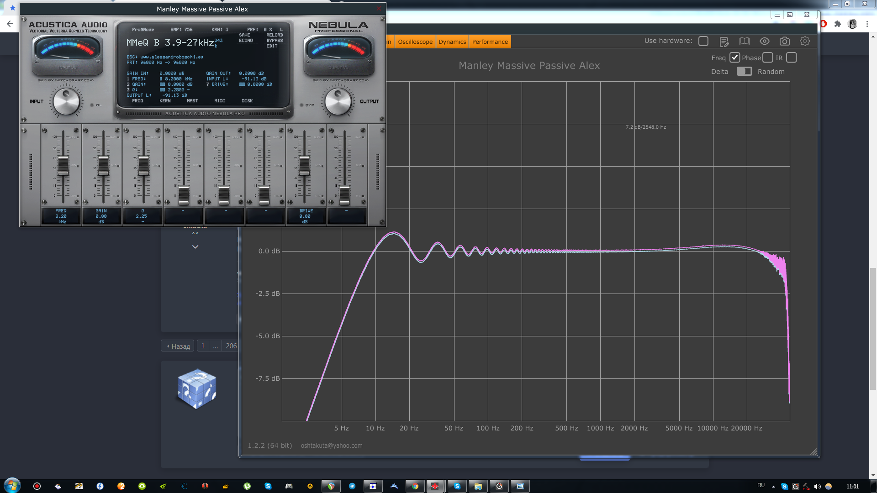Open analyzer settings gear icon
Screen dimensions: 877x493
click(x=805, y=42)
